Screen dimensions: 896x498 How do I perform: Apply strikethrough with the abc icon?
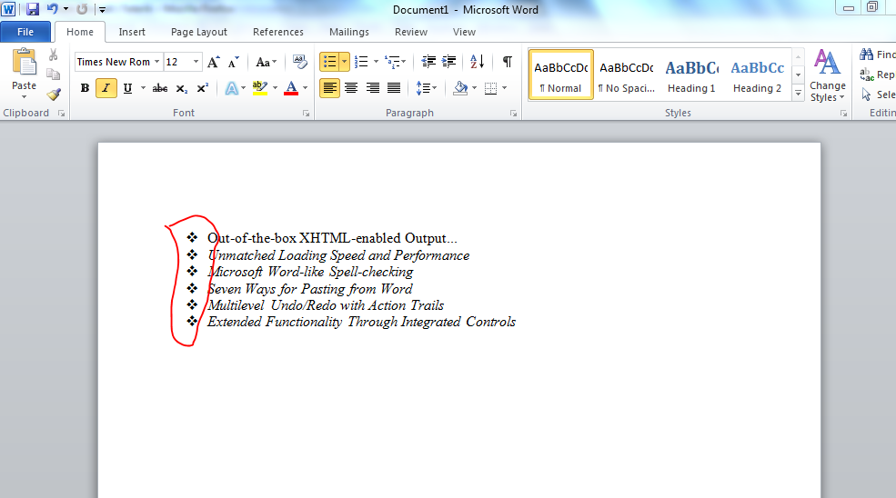[x=160, y=88]
